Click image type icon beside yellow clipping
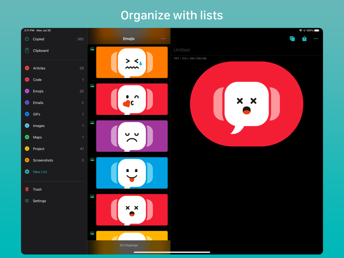Screen dimensions: 344x258 click(x=92, y=233)
